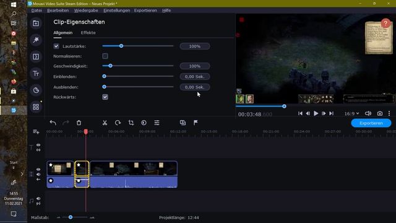Click the Einblenden slider track
The image size is (396, 223).
pos(138,76)
